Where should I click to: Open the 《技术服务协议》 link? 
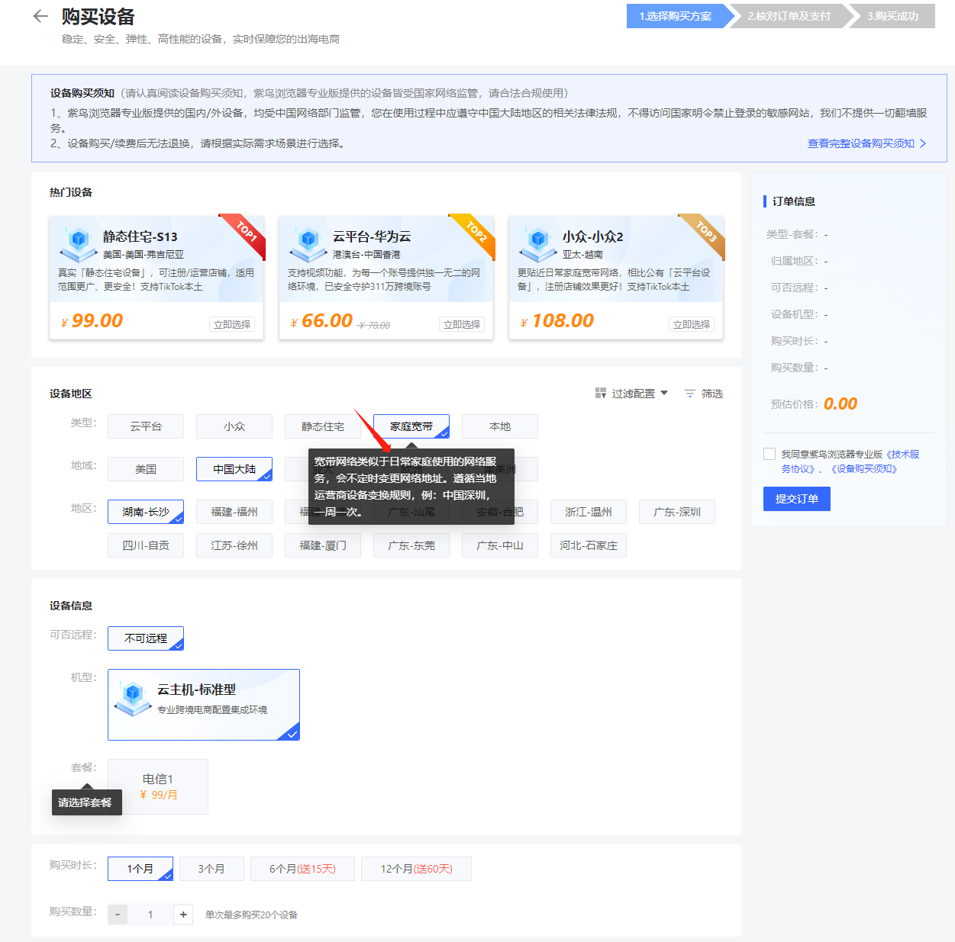pos(850,461)
